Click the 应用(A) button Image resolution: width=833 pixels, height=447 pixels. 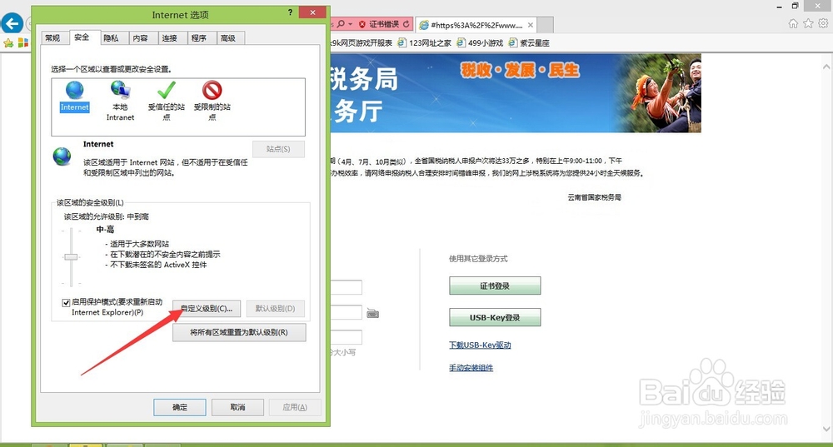[295, 407]
